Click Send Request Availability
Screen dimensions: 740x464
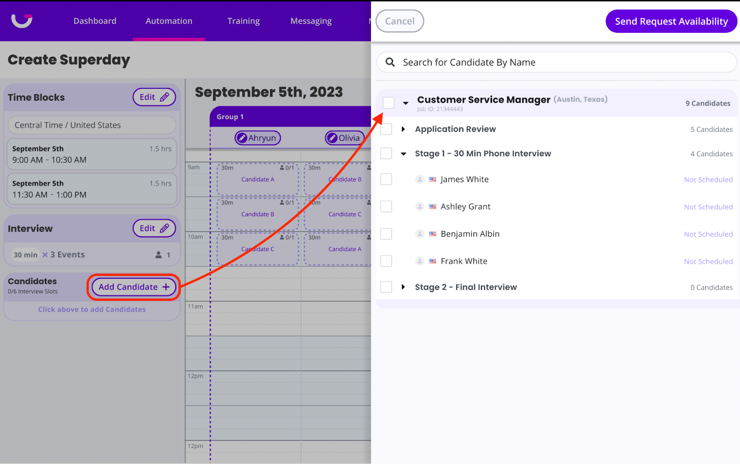tap(672, 21)
